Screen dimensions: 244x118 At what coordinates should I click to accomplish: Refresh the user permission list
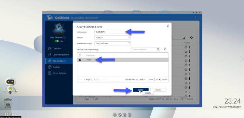click(165, 49)
